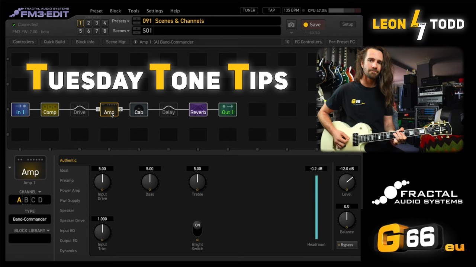This screenshot has width=476, height=267.
Task: Select scene 7
Action: pyautogui.click(x=97, y=31)
